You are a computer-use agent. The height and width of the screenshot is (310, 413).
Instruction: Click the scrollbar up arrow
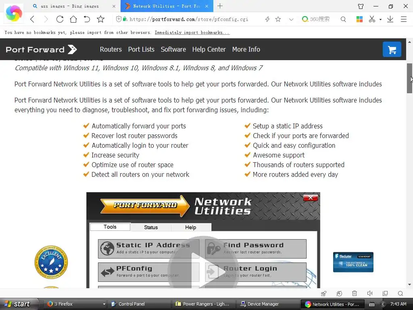click(410, 42)
